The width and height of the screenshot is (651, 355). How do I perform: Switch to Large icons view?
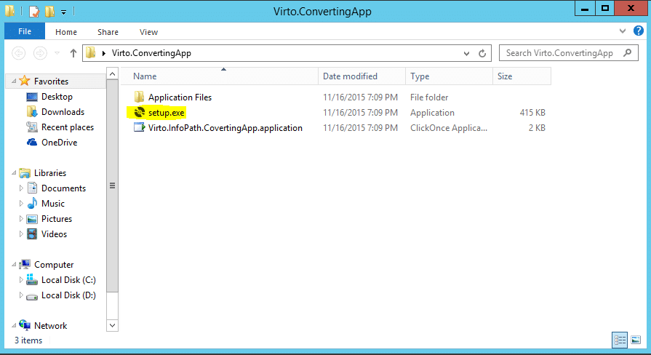pos(636,340)
